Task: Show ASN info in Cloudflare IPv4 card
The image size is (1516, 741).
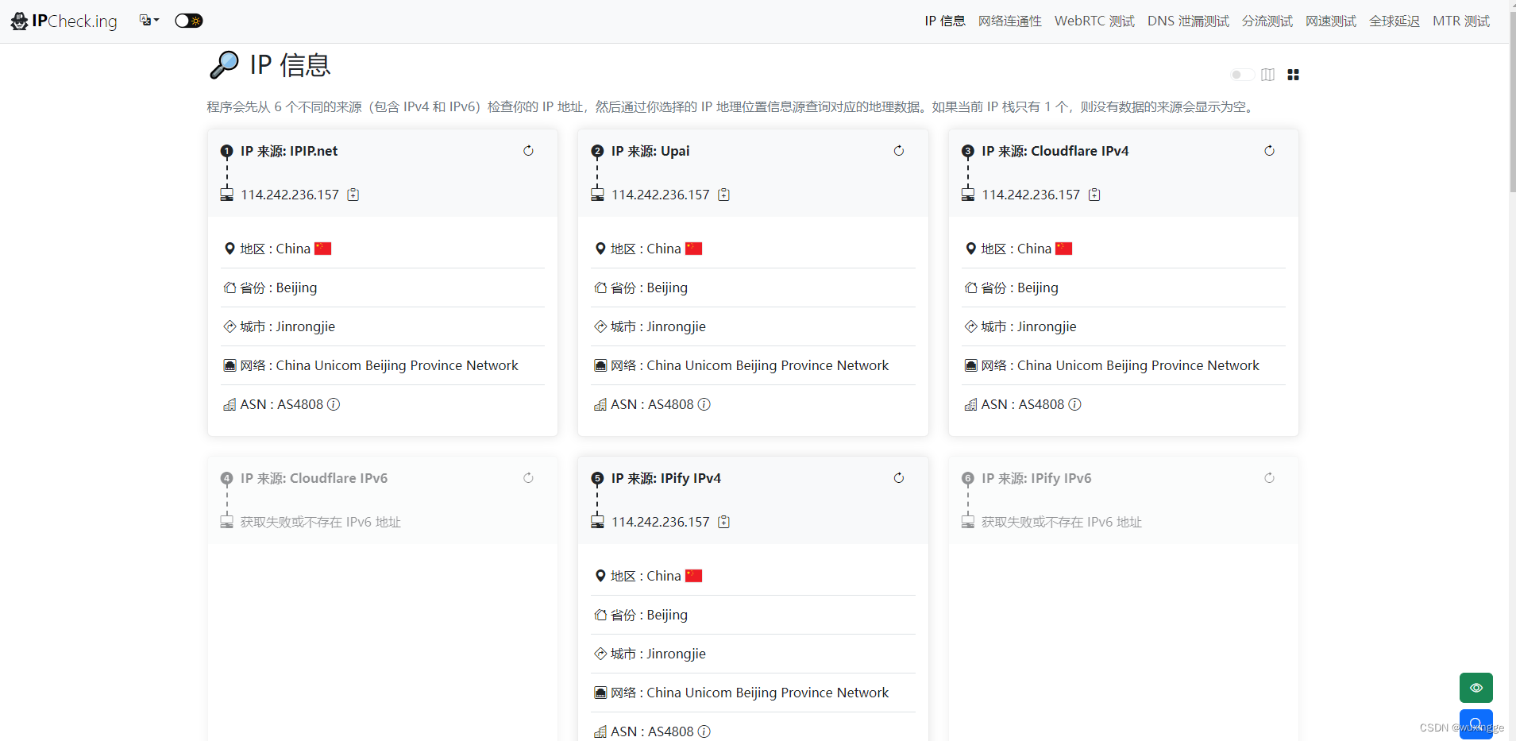Action: (1075, 404)
